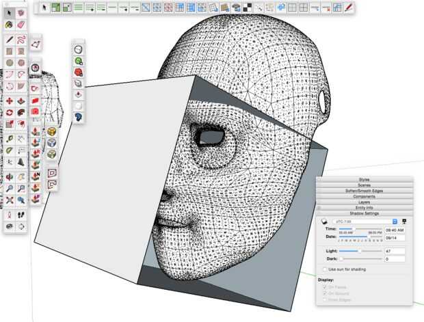The width and height of the screenshot is (424, 322).
Task: Select the Line pencil tool
Action: pyautogui.click(x=10, y=40)
